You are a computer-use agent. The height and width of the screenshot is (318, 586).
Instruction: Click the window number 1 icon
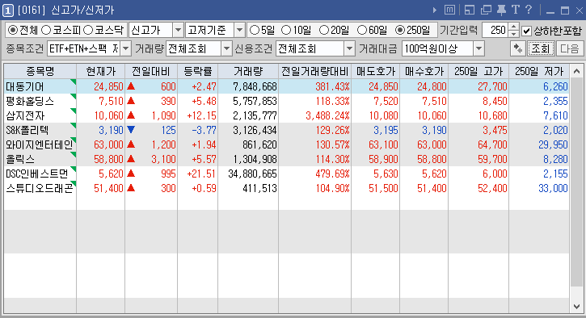pos(8,10)
